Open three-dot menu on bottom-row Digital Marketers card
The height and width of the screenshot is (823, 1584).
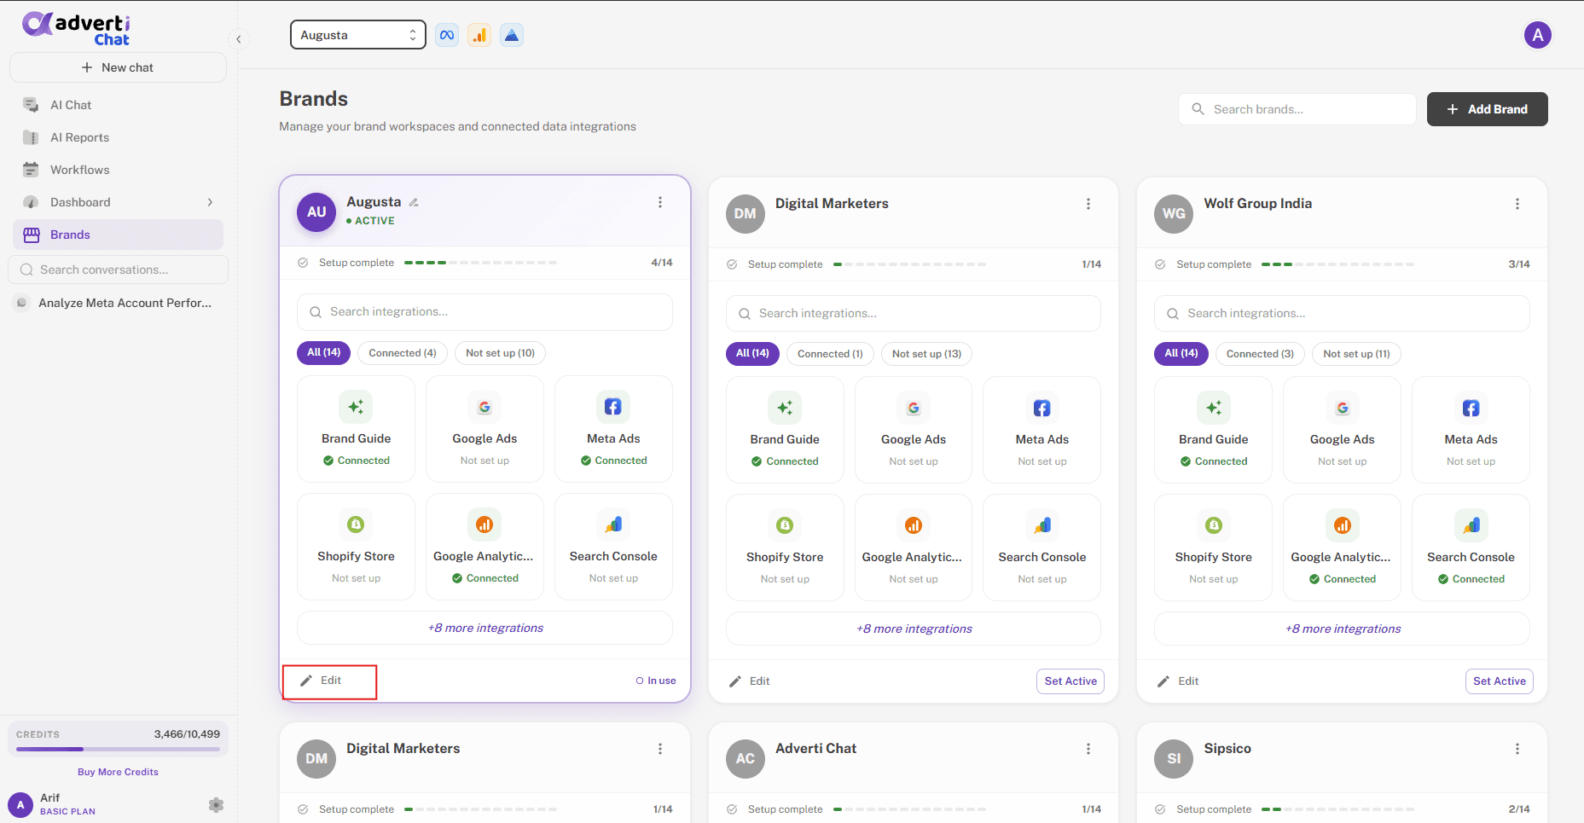tap(660, 749)
